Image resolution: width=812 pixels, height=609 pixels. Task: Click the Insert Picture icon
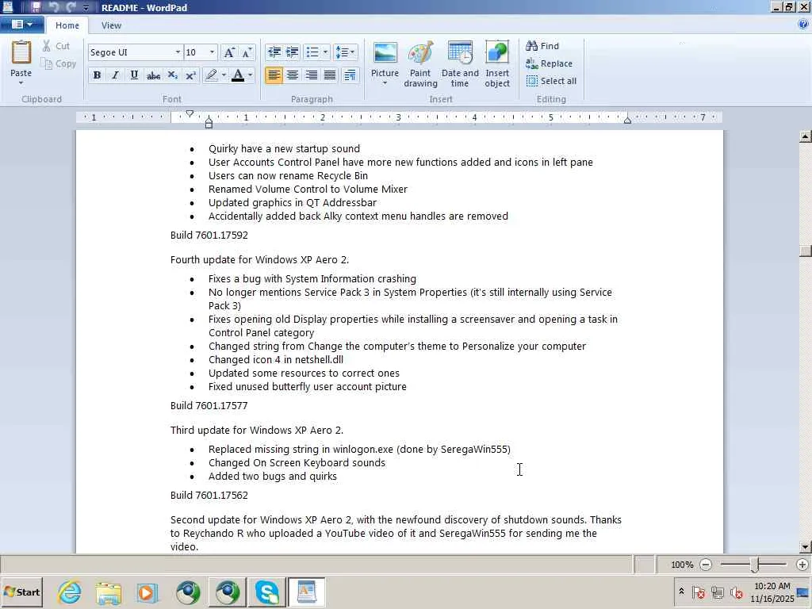[385, 53]
